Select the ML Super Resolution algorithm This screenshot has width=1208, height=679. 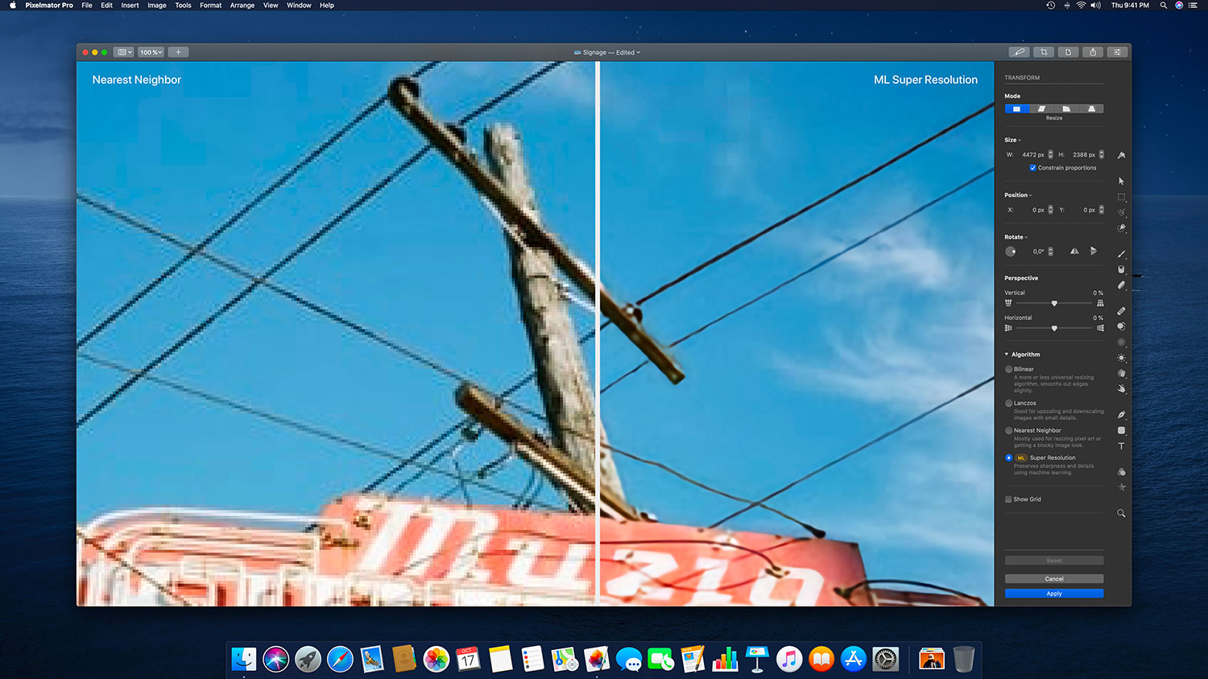(x=1009, y=458)
